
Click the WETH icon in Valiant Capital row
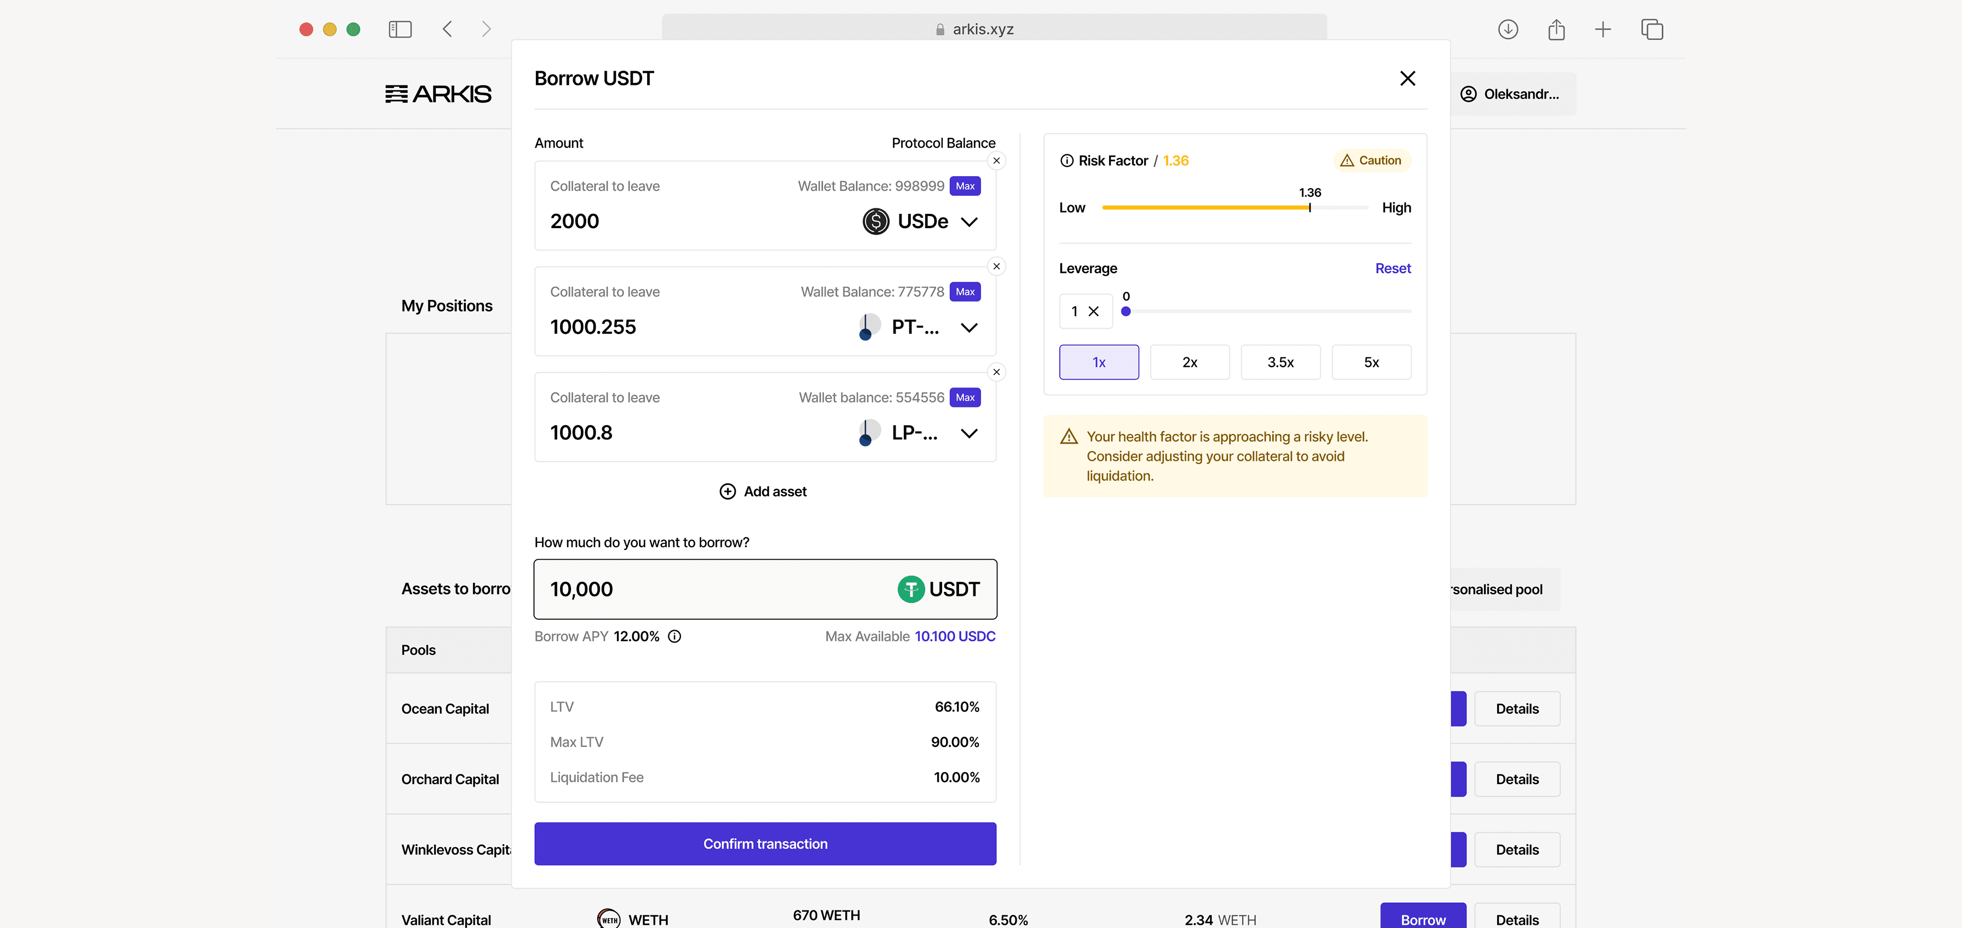609,919
